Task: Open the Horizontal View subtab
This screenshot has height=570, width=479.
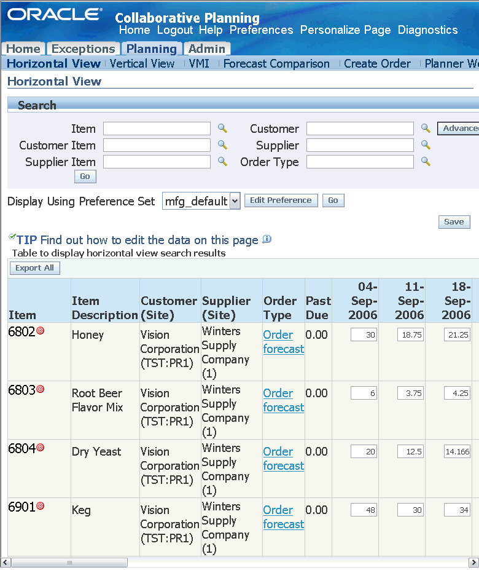Action: (53, 63)
